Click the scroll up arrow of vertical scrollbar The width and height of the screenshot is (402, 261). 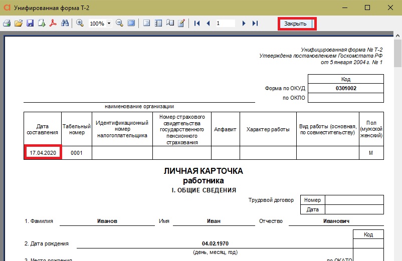point(397,36)
